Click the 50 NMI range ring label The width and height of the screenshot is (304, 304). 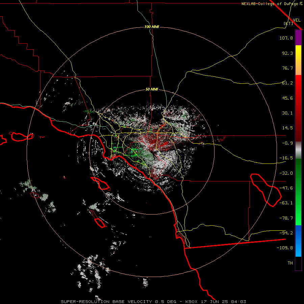152,89
